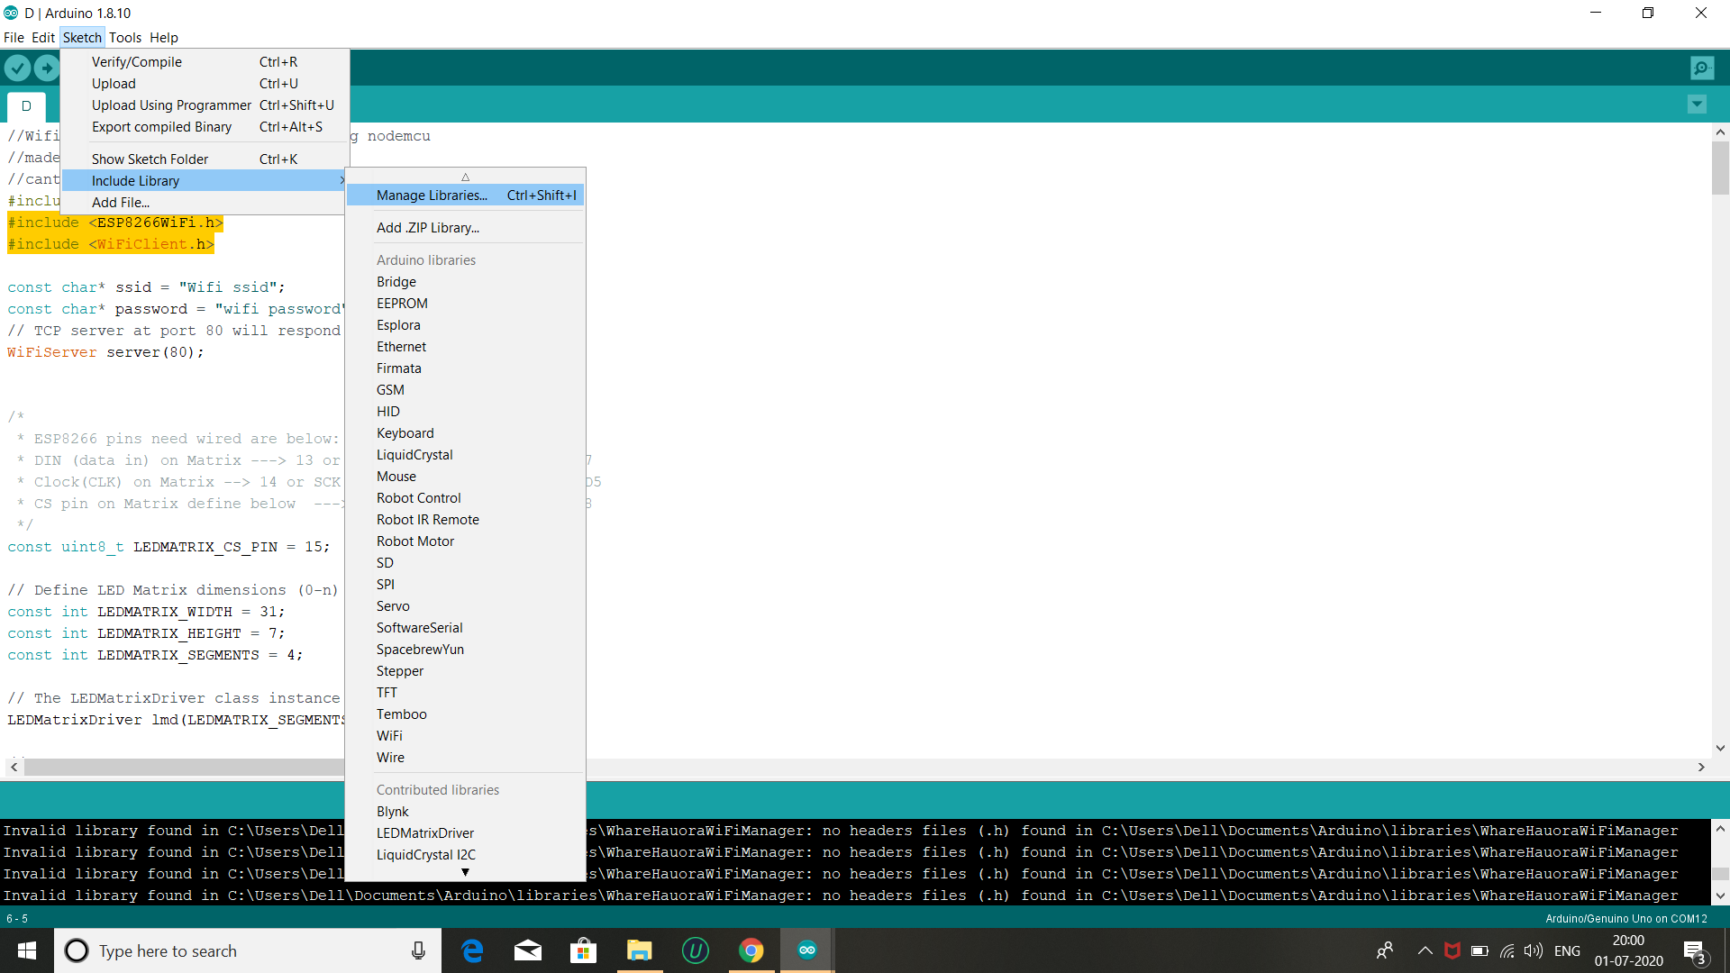Click the LEDMatrixDriver library entry
The image size is (1730, 973).
coord(426,832)
